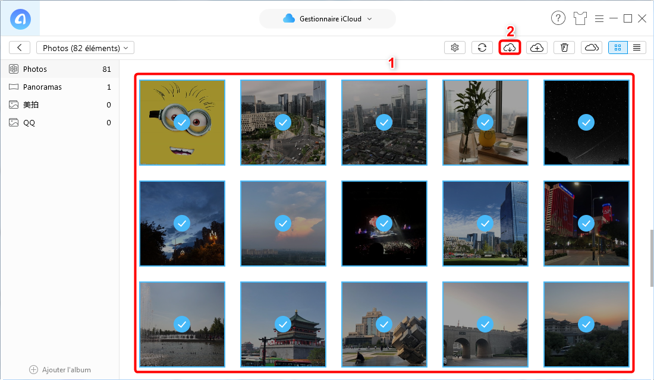
Task: Go back using the back arrow
Action: (20, 47)
